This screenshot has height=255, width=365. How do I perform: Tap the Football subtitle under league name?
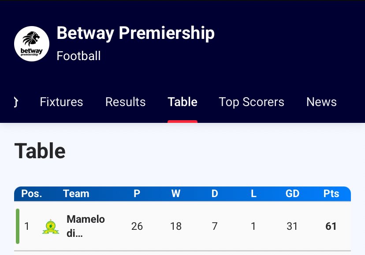78,56
